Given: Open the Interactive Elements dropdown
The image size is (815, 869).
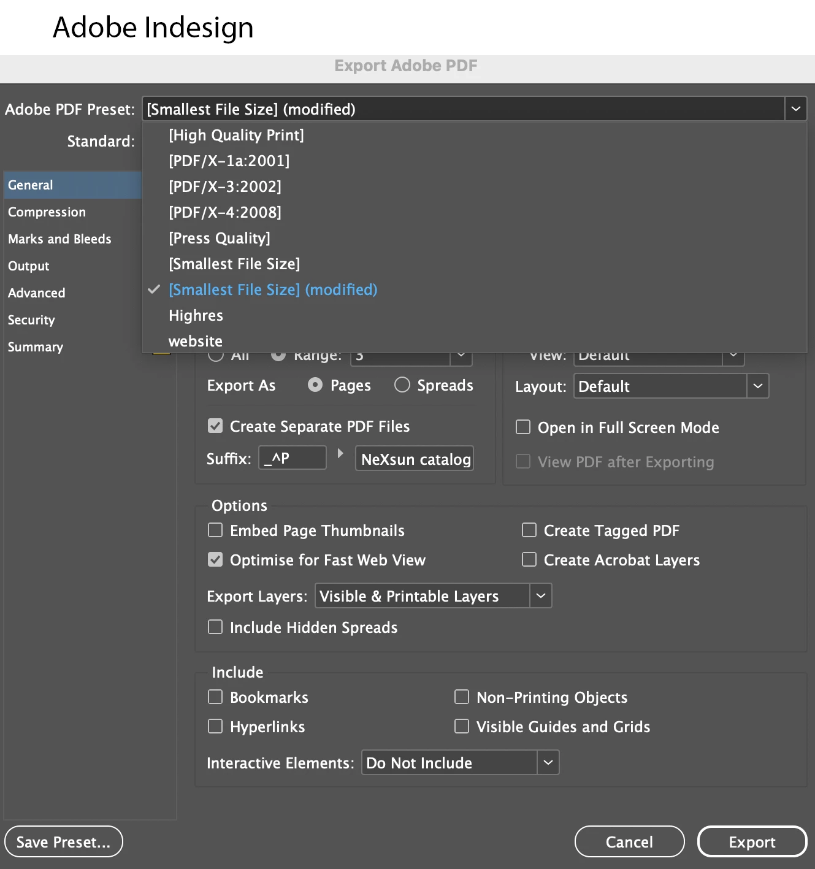Looking at the screenshot, I should click(x=461, y=762).
